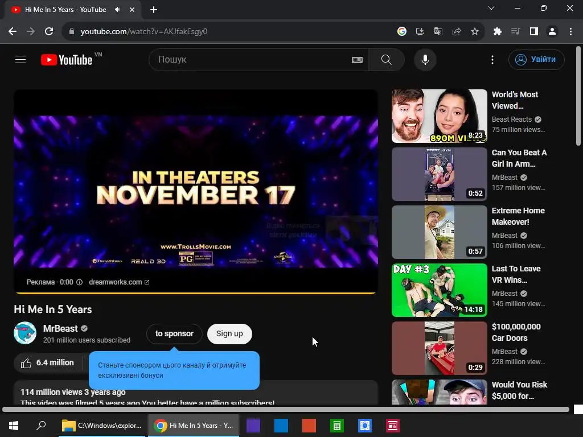Go back with the browser back arrow
This screenshot has width=583, height=437.
(x=13, y=32)
